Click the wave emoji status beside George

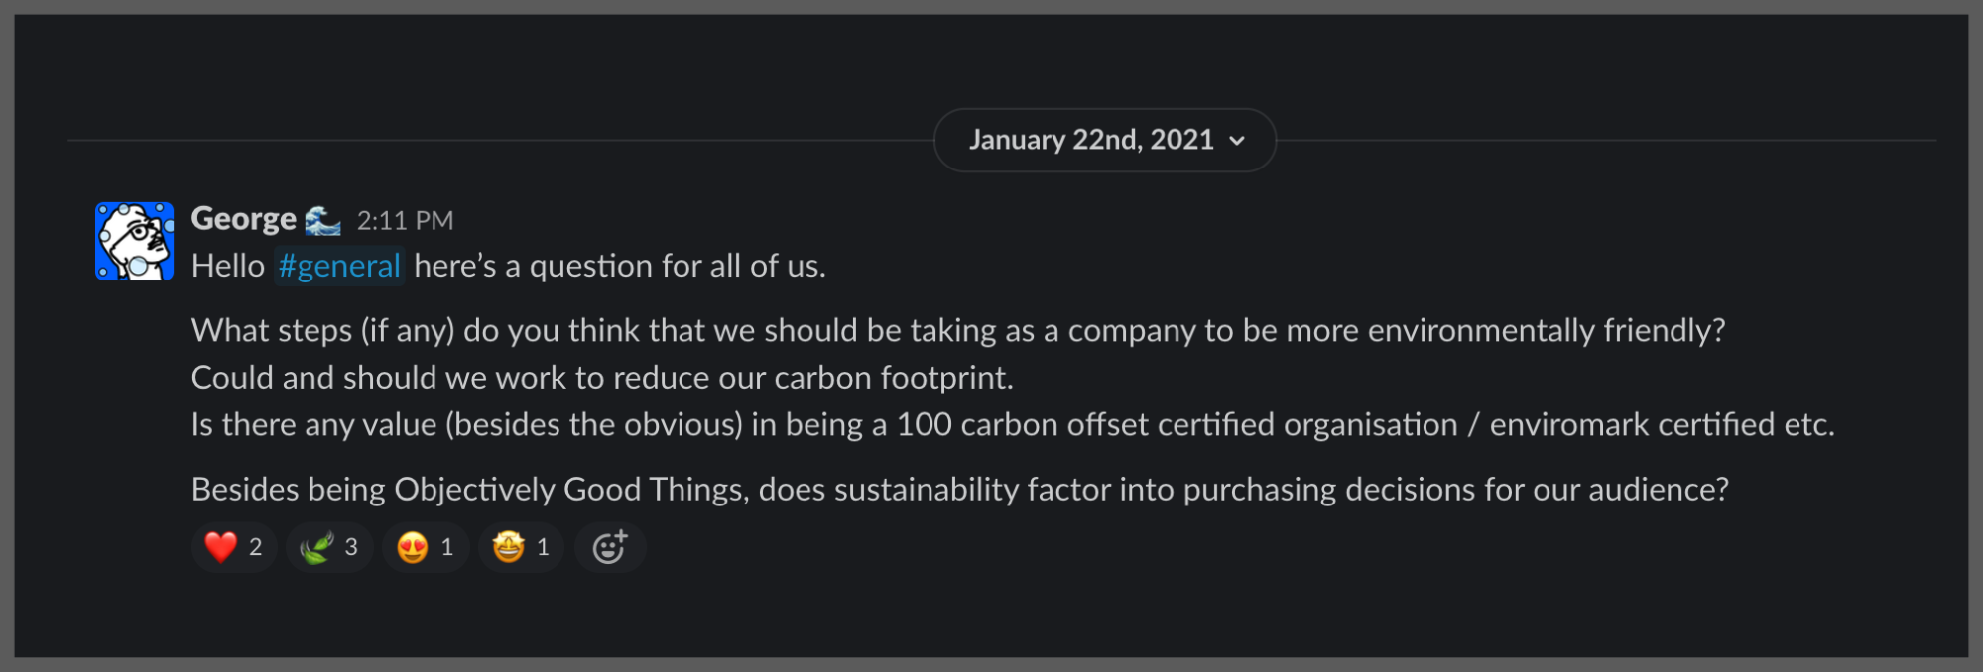click(322, 220)
